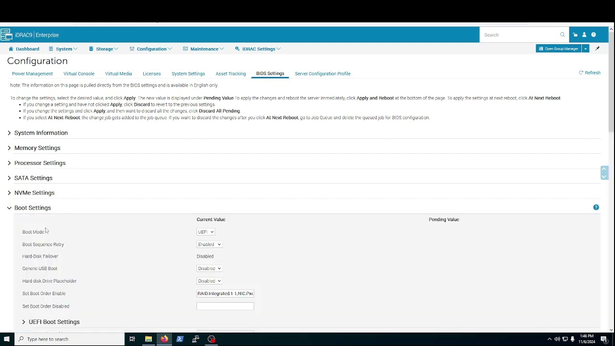The height and width of the screenshot is (346, 615).
Task: Open the Configuration menu
Action: coord(150,49)
